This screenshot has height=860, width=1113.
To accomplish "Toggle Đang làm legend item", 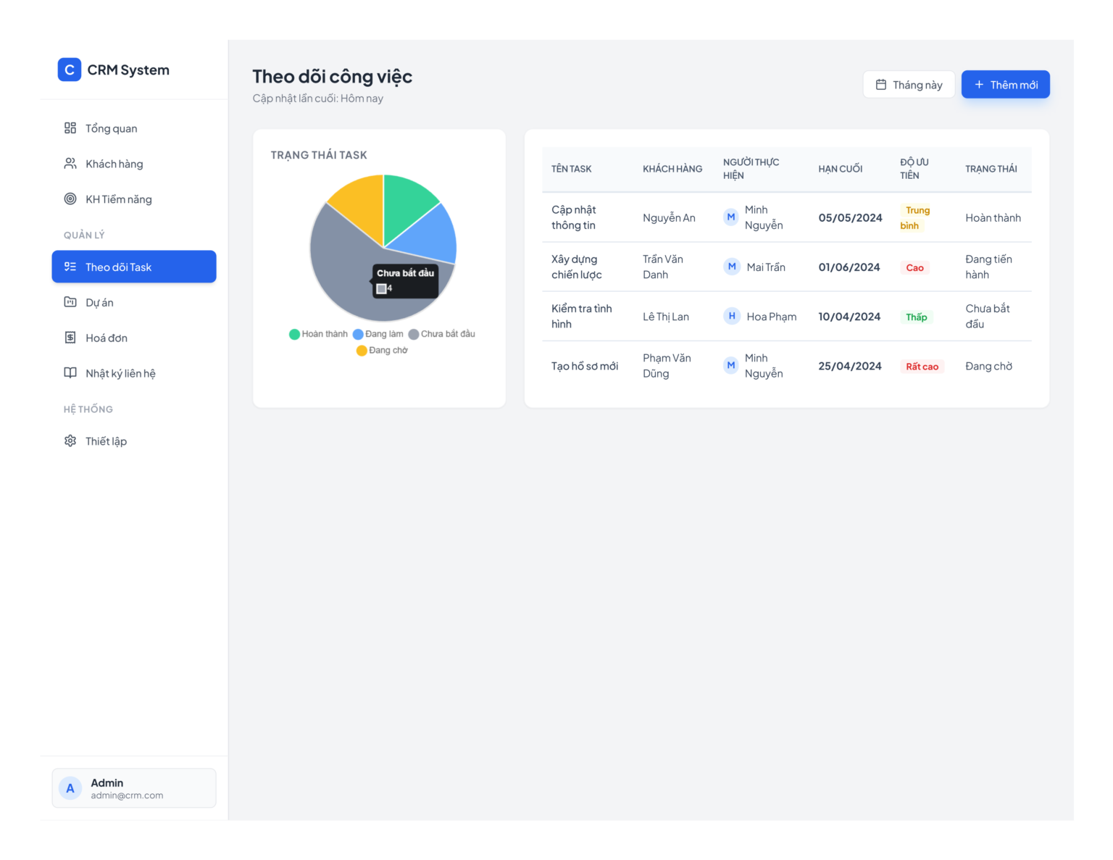I will tap(378, 334).
